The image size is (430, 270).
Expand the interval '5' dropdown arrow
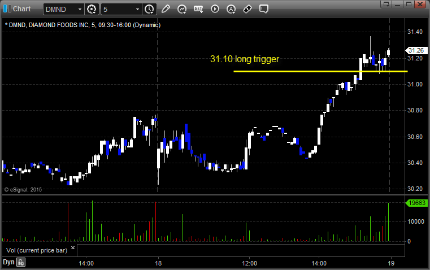pyautogui.click(x=138, y=9)
